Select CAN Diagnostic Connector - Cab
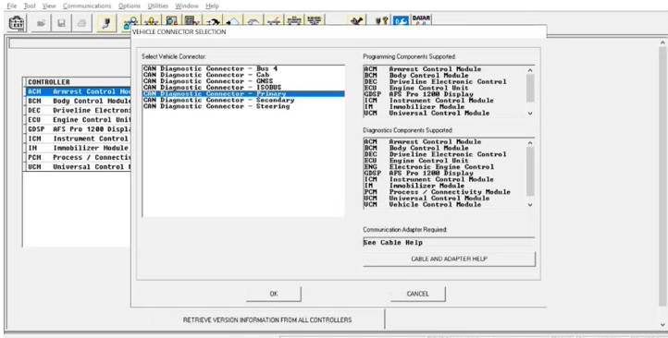This screenshot has width=668, height=338. click(243, 75)
